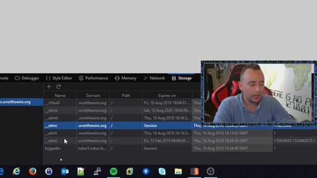The height and width of the screenshot is (178, 317).
Task: Select the overthewire.org entry in the storage tree
Action: click(21, 102)
